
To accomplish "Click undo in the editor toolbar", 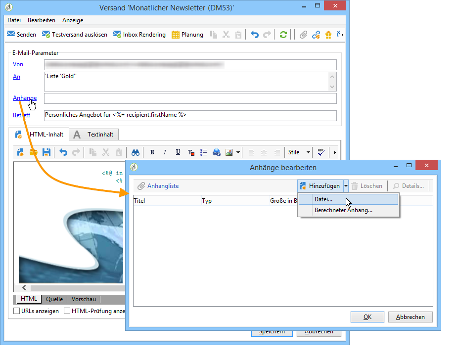I will (63, 152).
